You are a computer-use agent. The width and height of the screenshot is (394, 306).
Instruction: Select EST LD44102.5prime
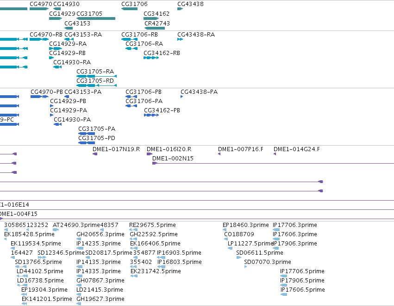[x=22, y=276]
